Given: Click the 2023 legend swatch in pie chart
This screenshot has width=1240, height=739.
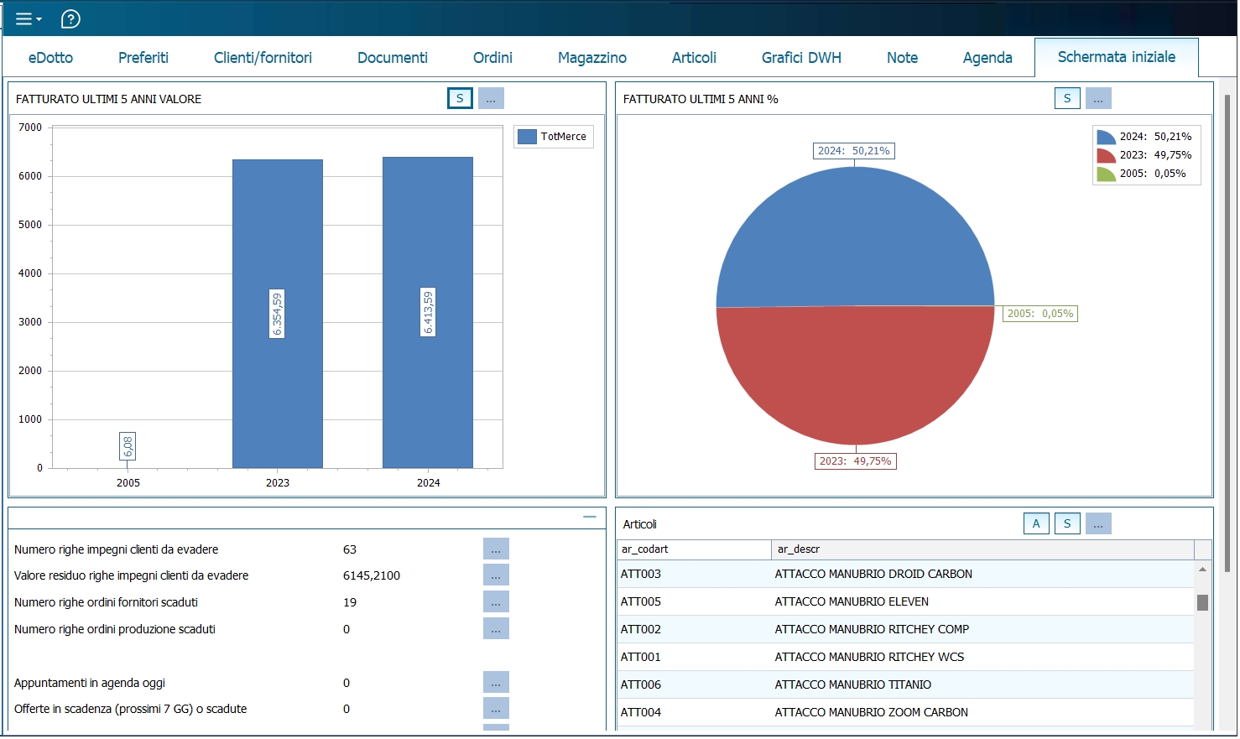Looking at the screenshot, I should (x=1106, y=155).
